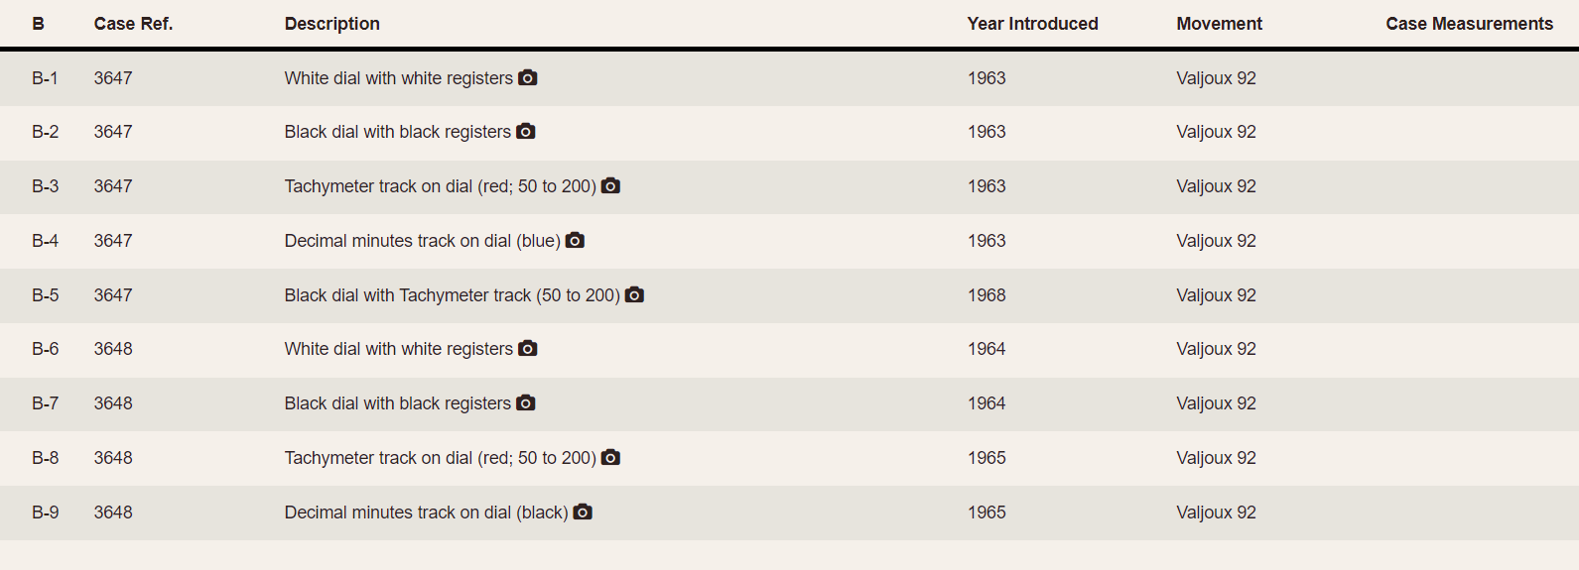View photo for B-4 decimal minutes (blue)
Image resolution: width=1579 pixels, height=570 pixels.
coord(575,240)
